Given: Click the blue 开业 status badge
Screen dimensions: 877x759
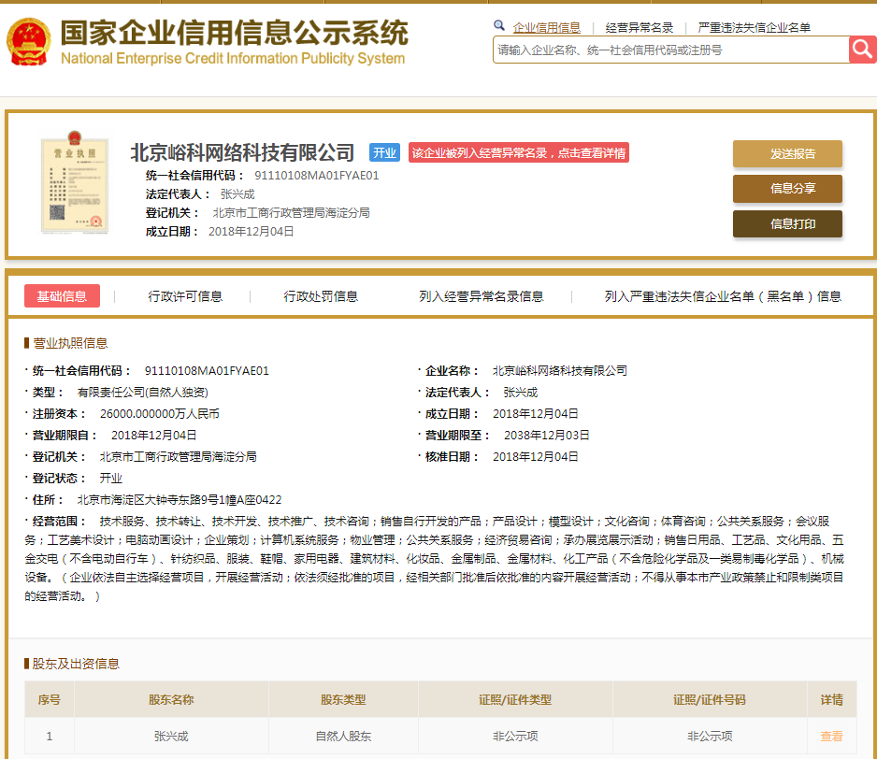Looking at the screenshot, I should pyautogui.click(x=384, y=153).
